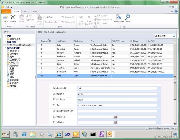Image resolution: width=180 pixels, height=140 pixels.
Task: Select the Buchanan row
Action: pyautogui.click(x=105, y=57)
